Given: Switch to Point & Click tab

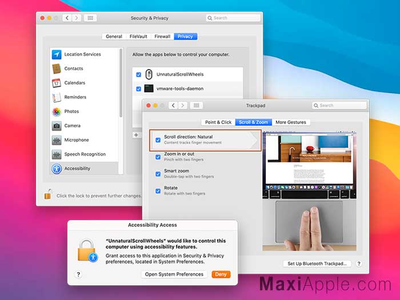Looking at the screenshot, I should 218,122.
